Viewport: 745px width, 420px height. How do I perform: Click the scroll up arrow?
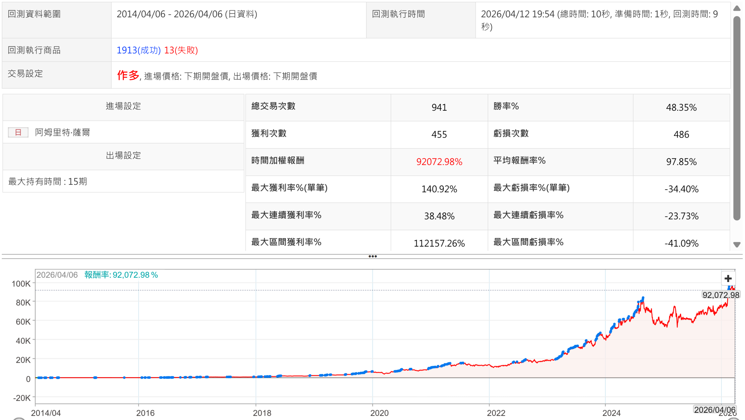tap(737, 8)
